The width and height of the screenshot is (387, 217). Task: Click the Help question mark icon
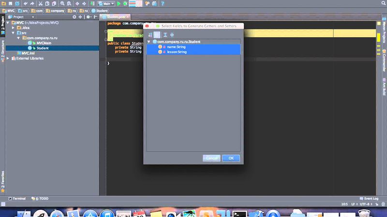pos(163,3)
